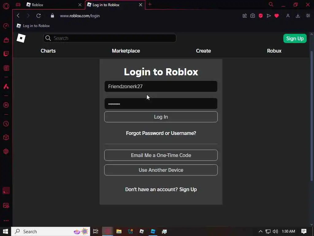314x236 pixels.
Task: Open the Sign Up link below form
Action: point(188,189)
